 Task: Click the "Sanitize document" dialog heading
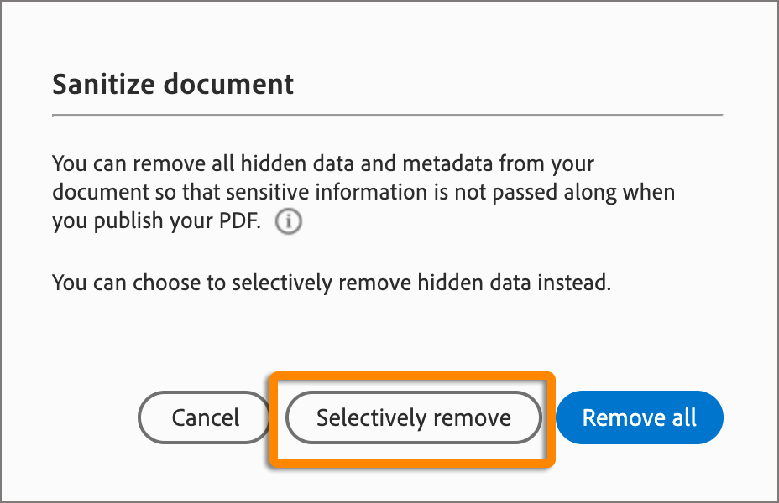173,84
